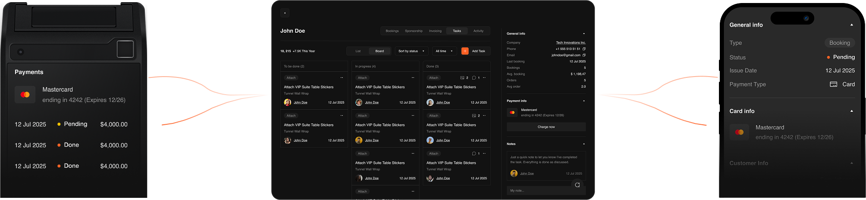Click the avatar on the first To be done card
Screen dimensions: 866x200
pos(287,102)
